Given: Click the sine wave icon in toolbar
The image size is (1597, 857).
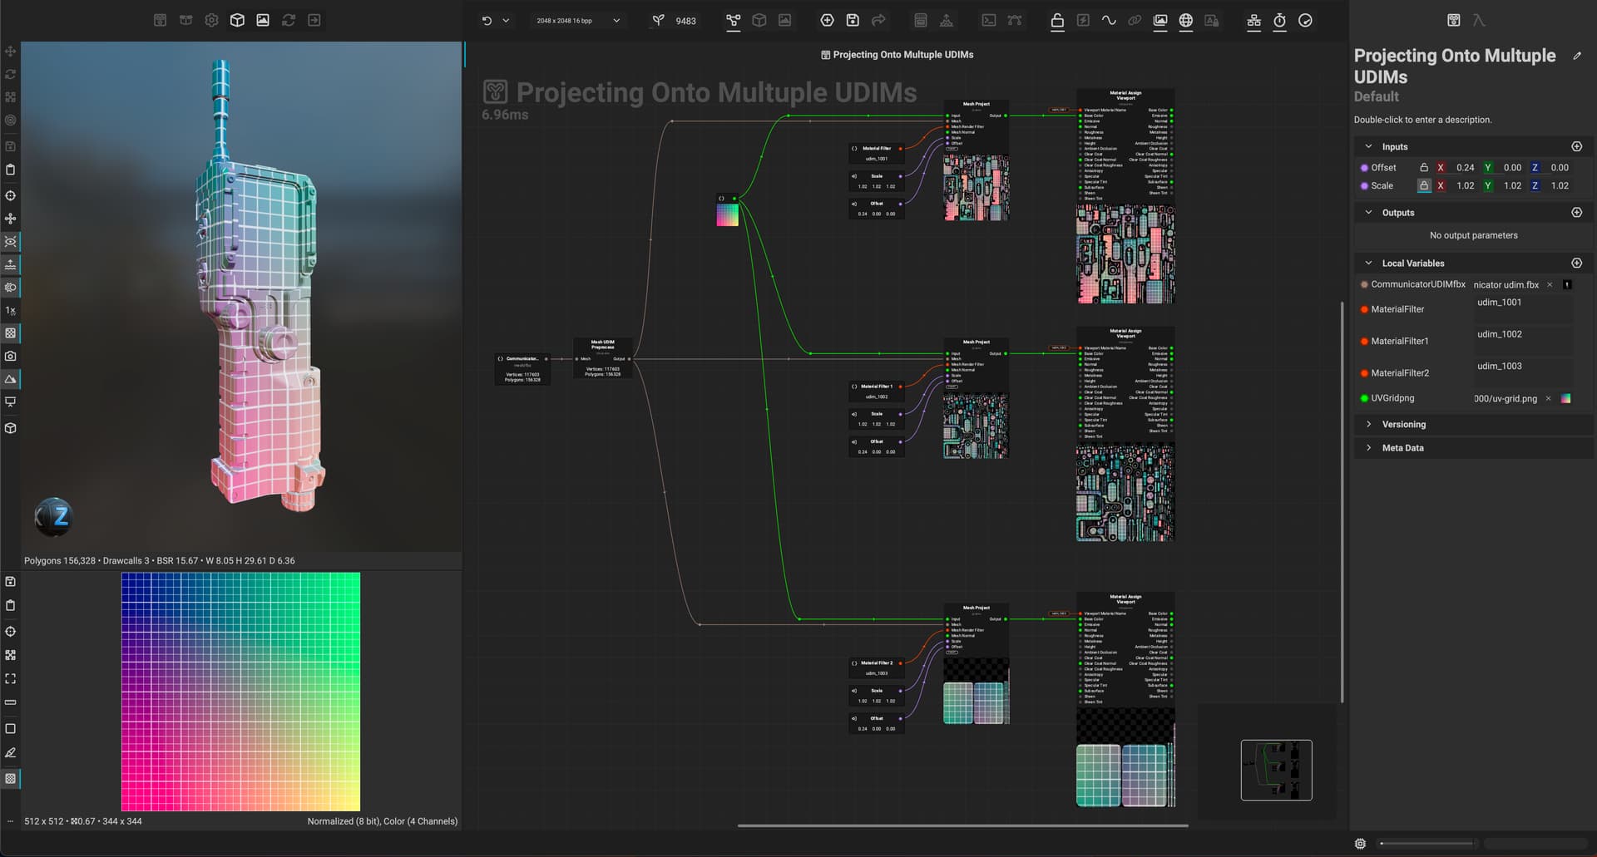Looking at the screenshot, I should tap(1109, 21).
